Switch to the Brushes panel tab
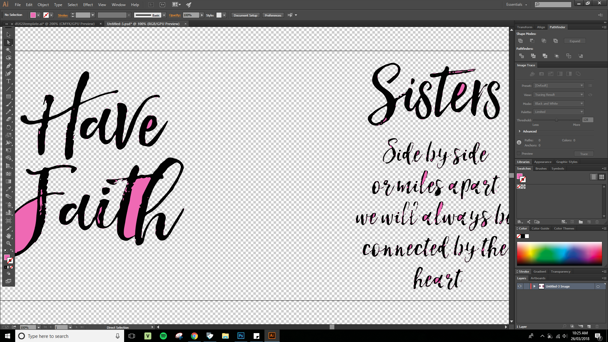 click(541, 169)
